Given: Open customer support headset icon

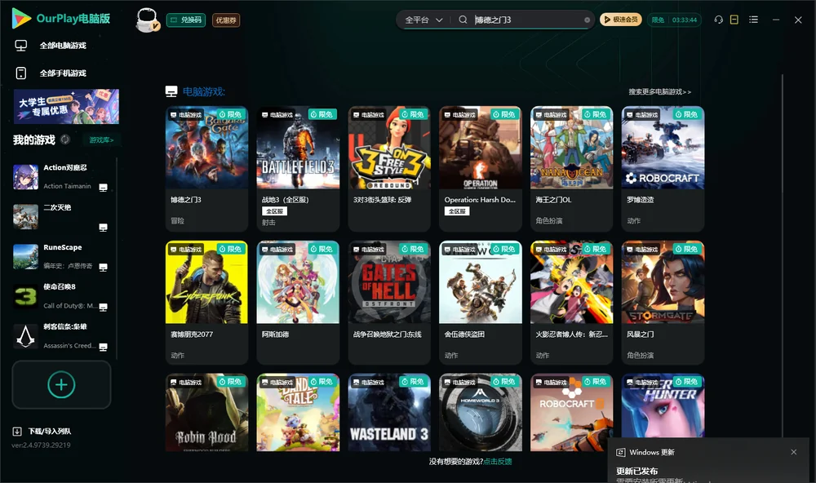Looking at the screenshot, I should pyautogui.click(x=718, y=20).
